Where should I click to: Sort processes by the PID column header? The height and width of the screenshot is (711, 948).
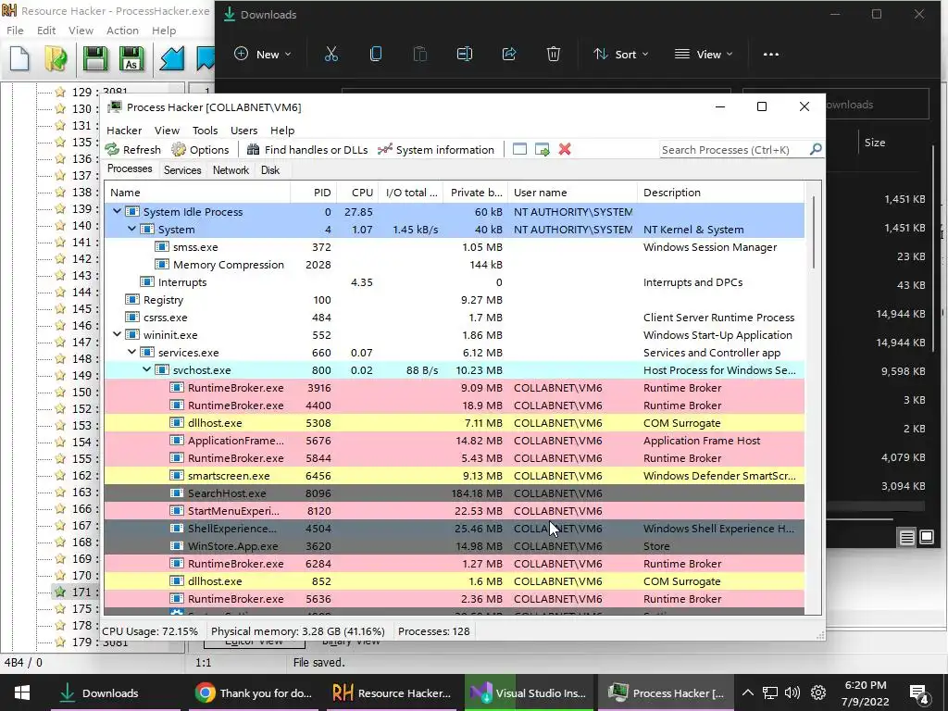click(313, 193)
